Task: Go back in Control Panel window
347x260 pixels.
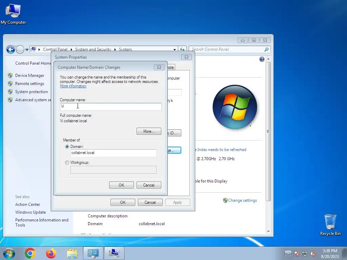Action: [x=11, y=49]
